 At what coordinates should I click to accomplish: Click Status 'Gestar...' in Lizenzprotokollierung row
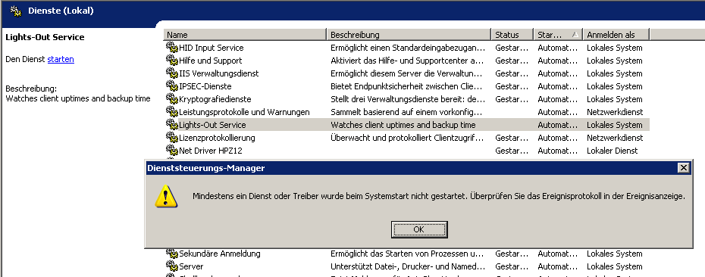511,138
